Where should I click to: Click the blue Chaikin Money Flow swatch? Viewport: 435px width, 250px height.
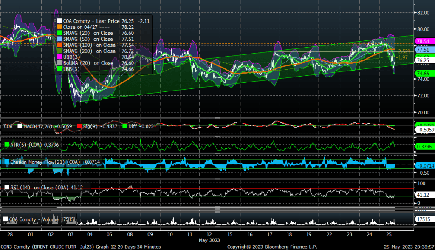(x=7, y=162)
